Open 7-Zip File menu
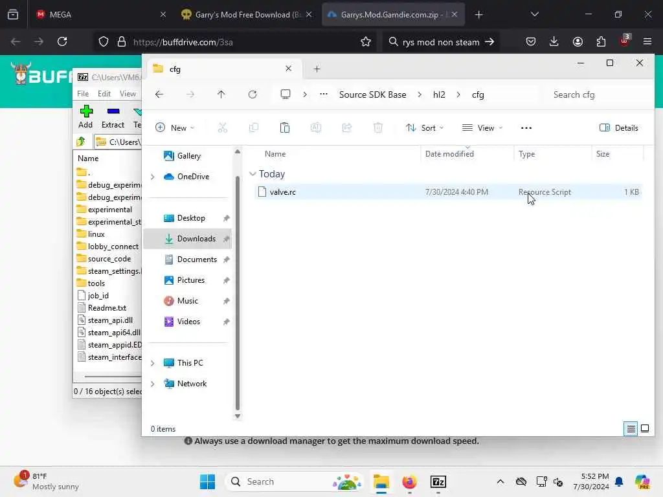Image resolution: width=663 pixels, height=497 pixels. coord(83,93)
